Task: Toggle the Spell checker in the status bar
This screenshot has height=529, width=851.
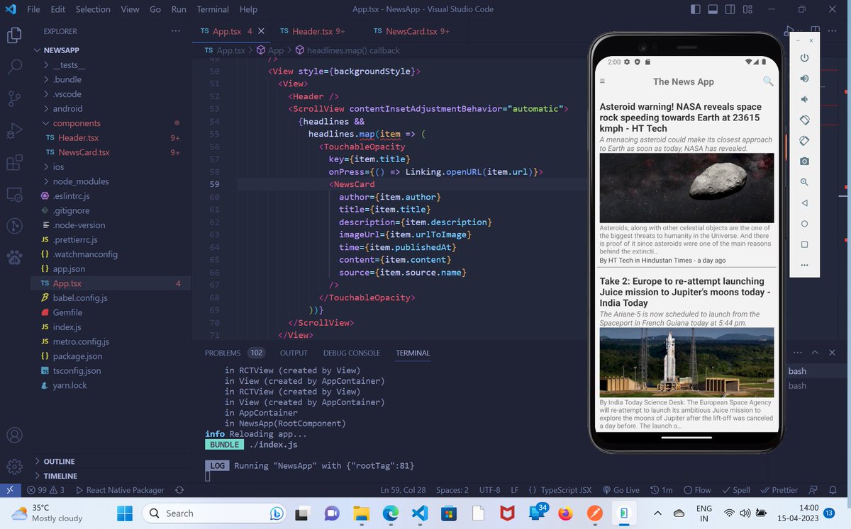Action: pyautogui.click(x=735, y=489)
